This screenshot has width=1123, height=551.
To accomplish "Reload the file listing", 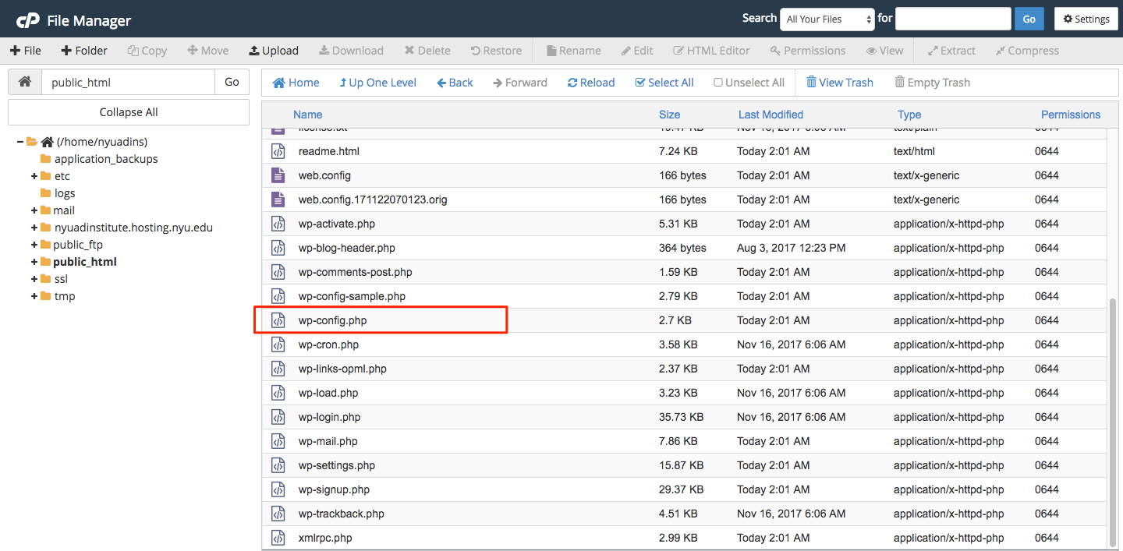I will (x=591, y=83).
